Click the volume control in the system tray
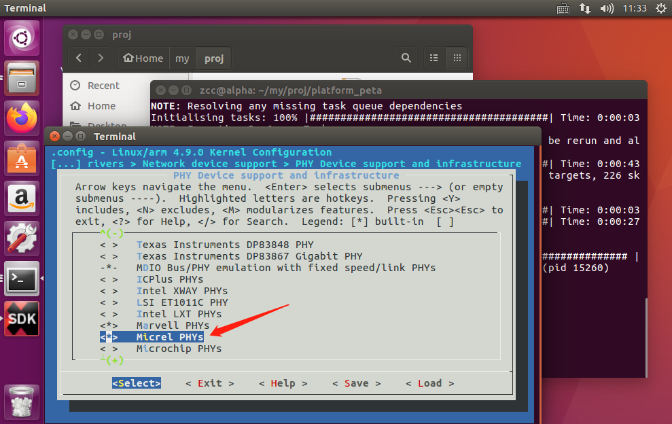 coord(606,8)
